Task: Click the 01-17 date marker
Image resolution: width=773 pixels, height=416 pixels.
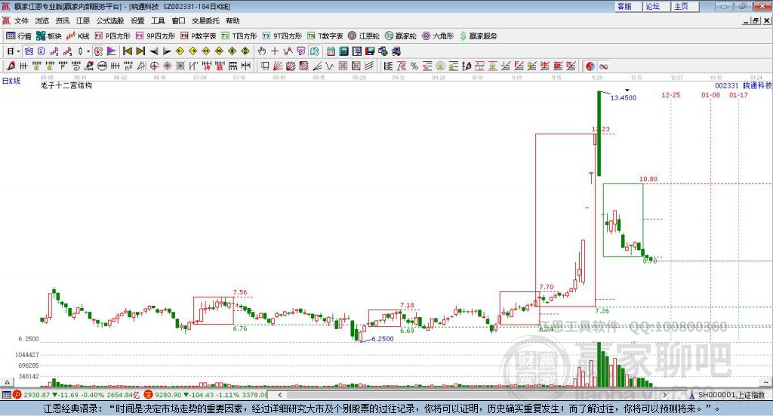Action: (x=738, y=94)
